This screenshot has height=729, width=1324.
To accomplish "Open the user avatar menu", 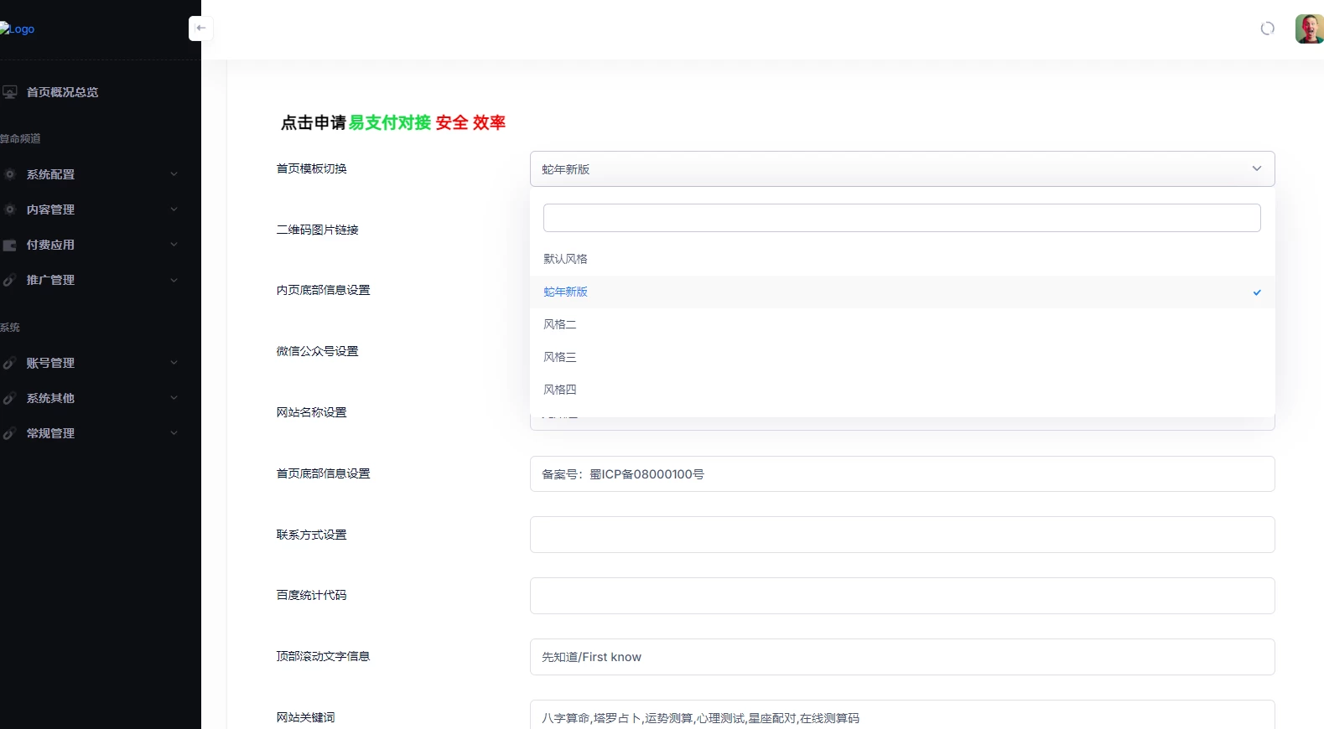I will (x=1308, y=28).
